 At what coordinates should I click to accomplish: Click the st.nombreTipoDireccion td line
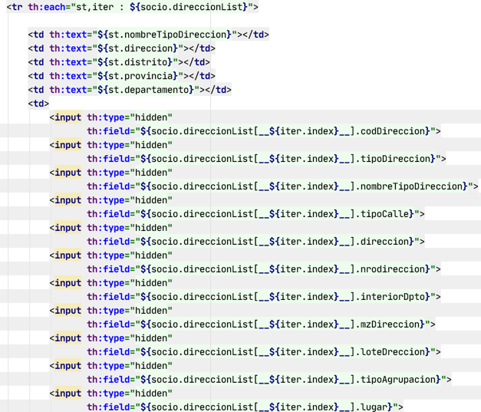(x=149, y=35)
